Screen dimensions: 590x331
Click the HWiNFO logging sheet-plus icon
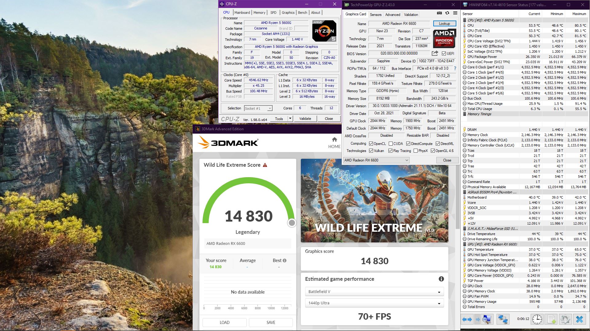click(551, 319)
